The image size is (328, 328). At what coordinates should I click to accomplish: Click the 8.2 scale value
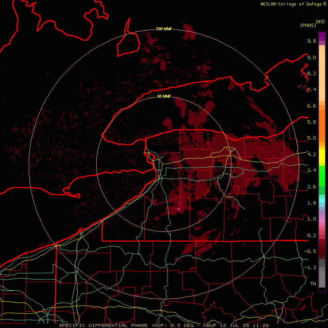(312, 73)
